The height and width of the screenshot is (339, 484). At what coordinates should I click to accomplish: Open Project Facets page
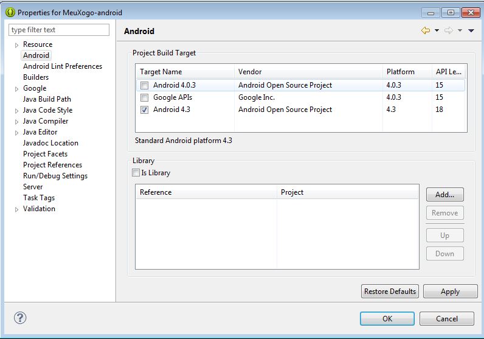[x=45, y=154]
